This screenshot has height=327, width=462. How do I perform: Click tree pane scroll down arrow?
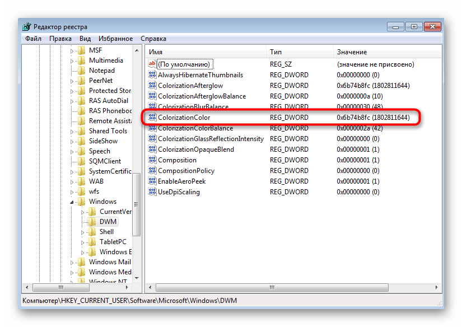point(137,278)
